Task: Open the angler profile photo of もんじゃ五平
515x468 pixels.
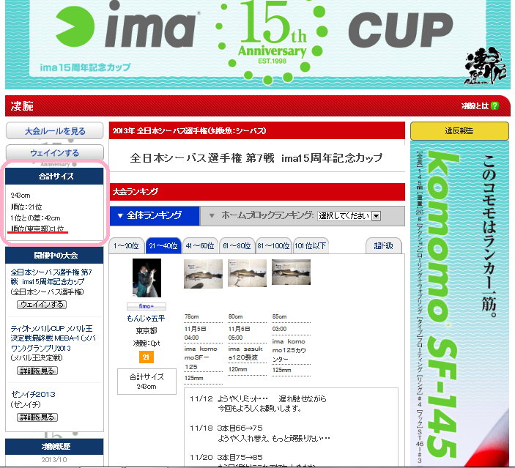Action: [147, 278]
